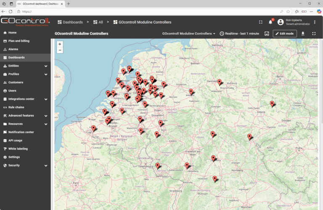Expand dashboard to fullscreen icon at far right
This screenshot has height=210, width=323.
coord(314,34)
